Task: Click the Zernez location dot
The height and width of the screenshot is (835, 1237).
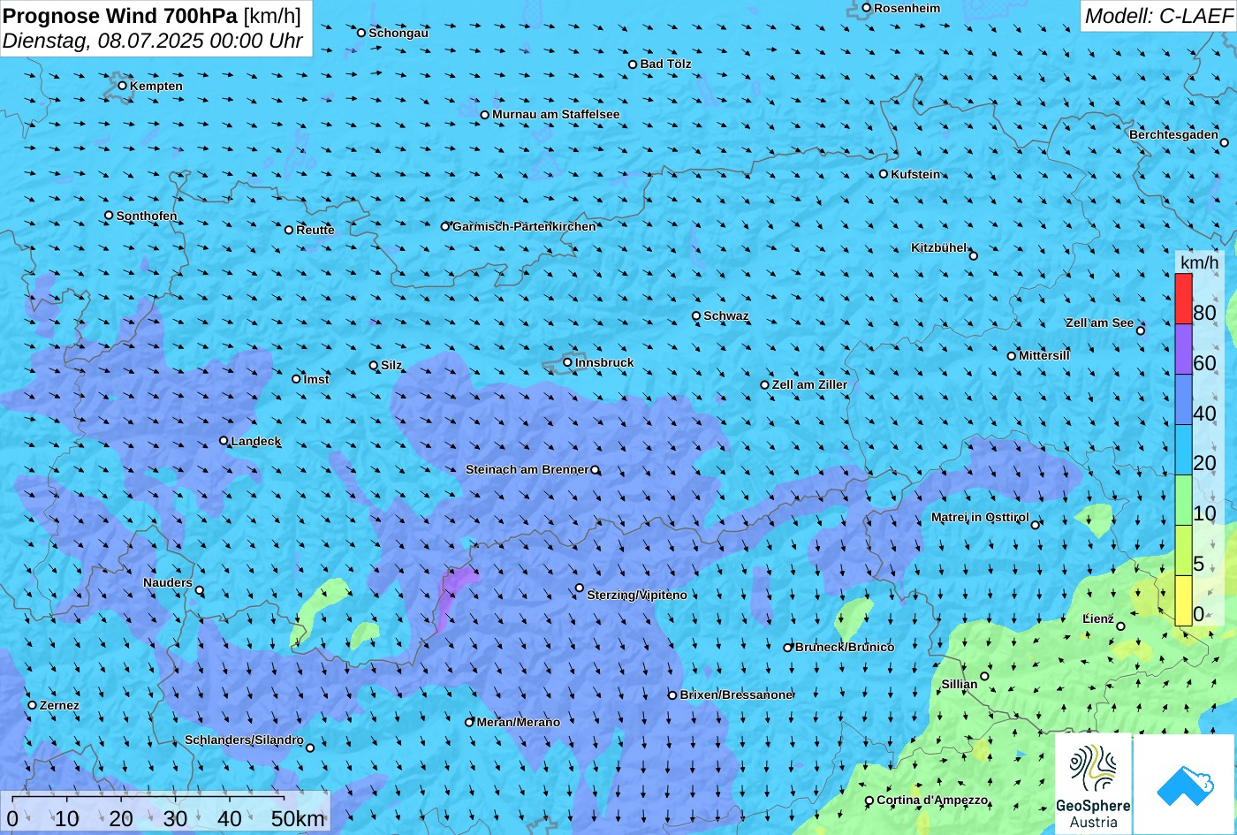Action: click(33, 705)
